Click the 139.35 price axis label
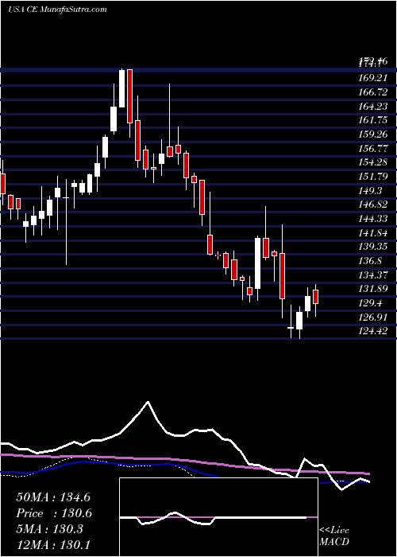Viewport: 397px width, 557px height. coord(374,247)
